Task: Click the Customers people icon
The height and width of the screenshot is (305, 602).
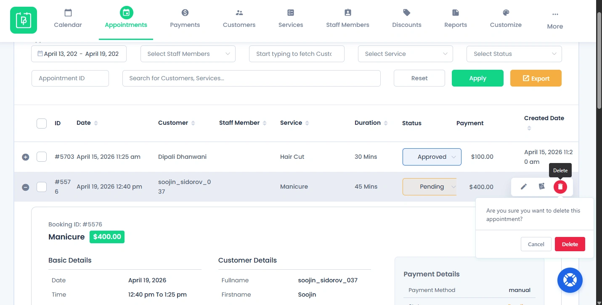Action: point(239,13)
